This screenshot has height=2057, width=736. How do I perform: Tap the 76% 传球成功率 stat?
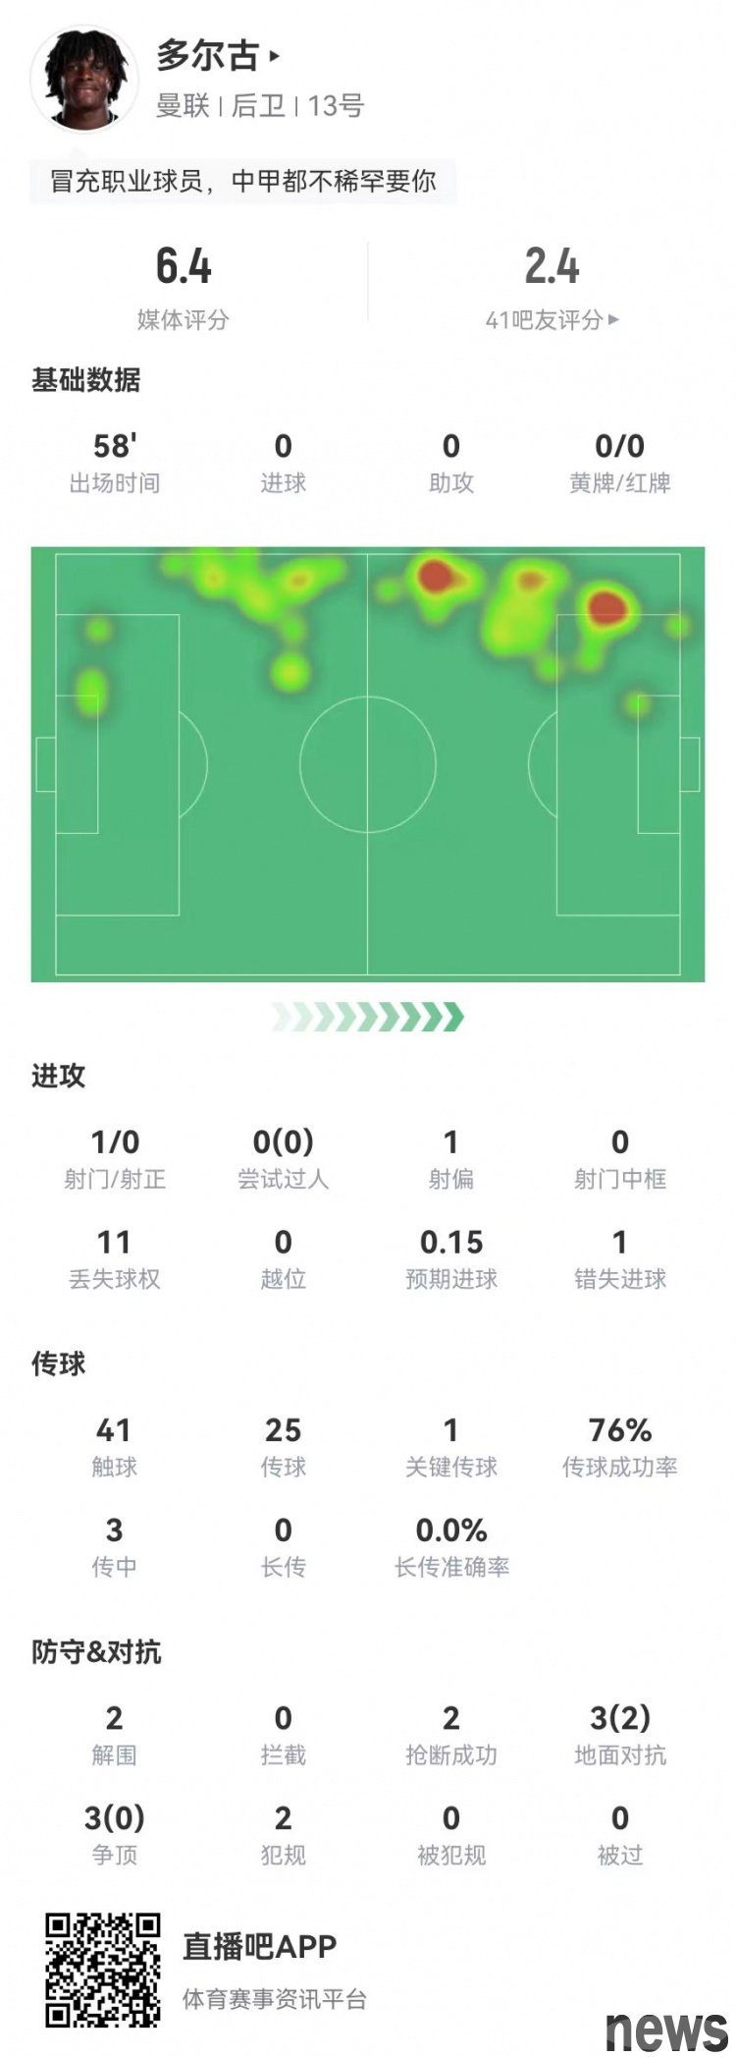click(x=619, y=1446)
